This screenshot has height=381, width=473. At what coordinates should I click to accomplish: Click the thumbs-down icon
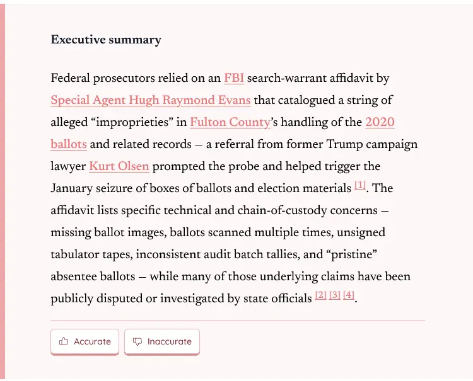click(x=137, y=341)
